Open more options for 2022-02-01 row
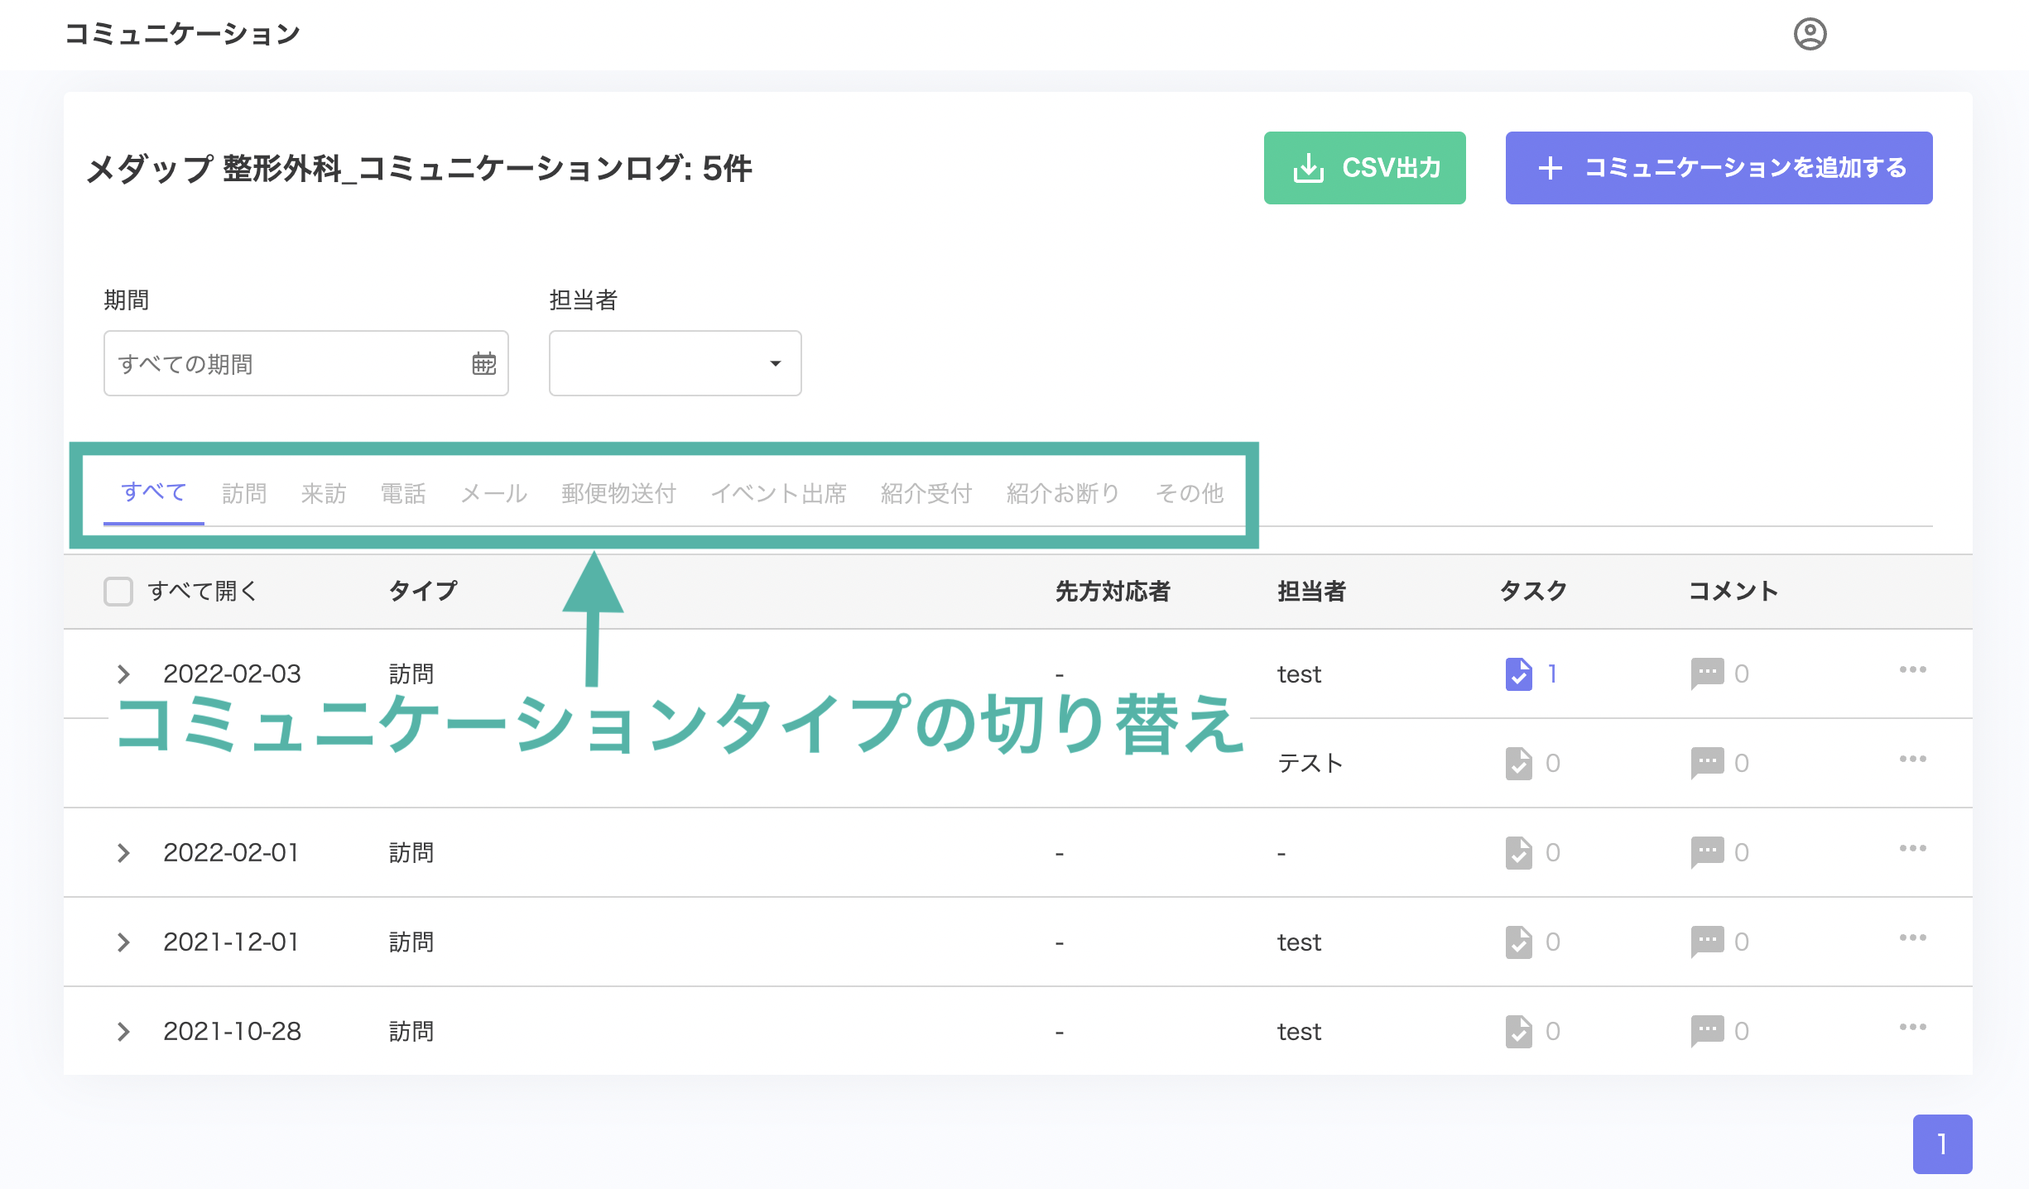This screenshot has width=2029, height=1189. [1912, 848]
